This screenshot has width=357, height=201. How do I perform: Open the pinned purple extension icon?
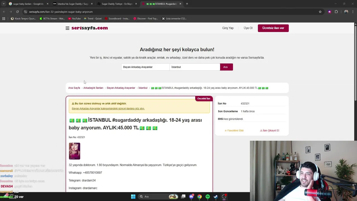329,12
